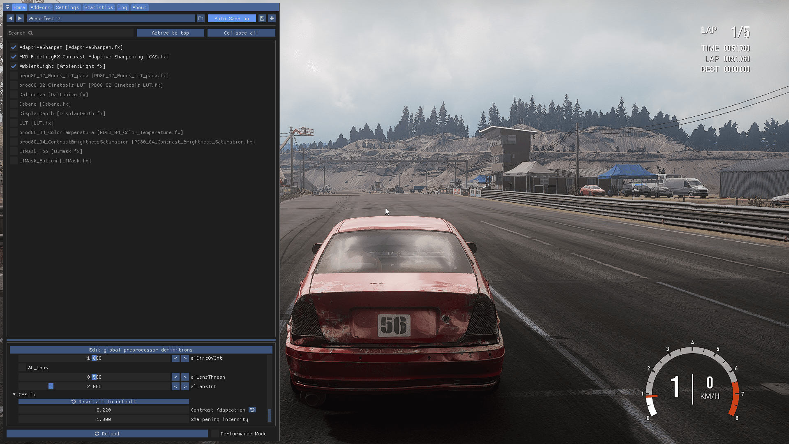The height and width of the screenshot is (444, 789).
Task: Go to previous preset arrow
Action: click(10, 18)
